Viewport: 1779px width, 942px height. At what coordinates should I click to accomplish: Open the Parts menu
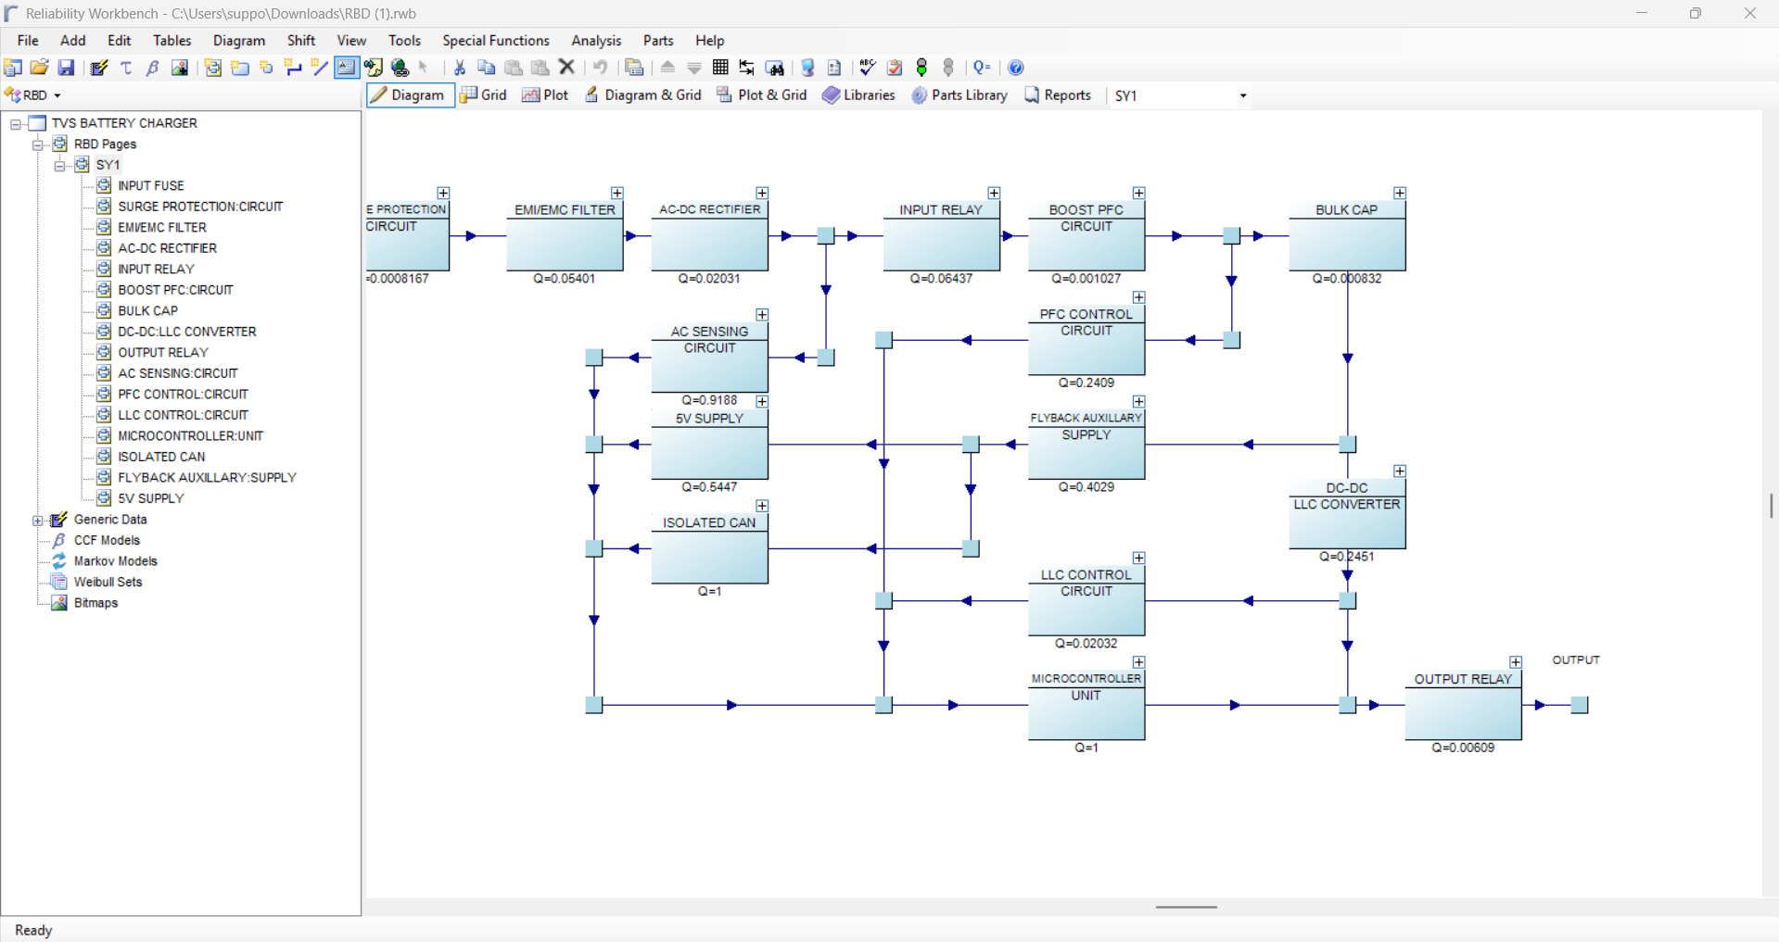658,41
